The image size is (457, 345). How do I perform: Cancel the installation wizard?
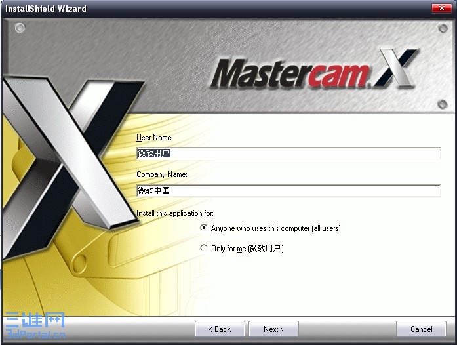[421, 329]
